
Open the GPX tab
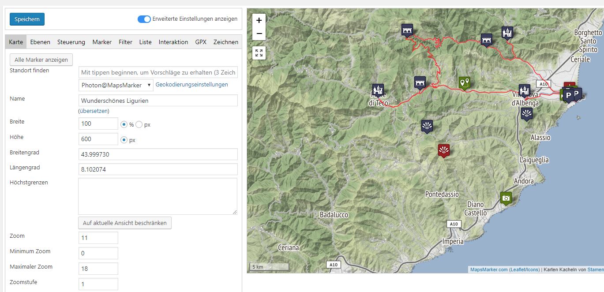click(x=201, y=42)
